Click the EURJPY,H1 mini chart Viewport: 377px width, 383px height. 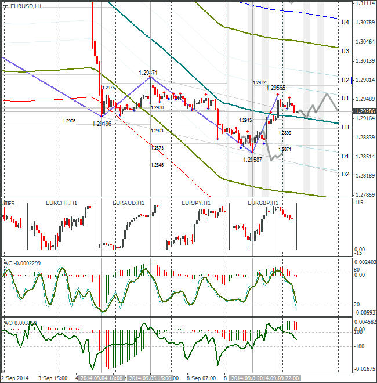click(x=196, y=226)
